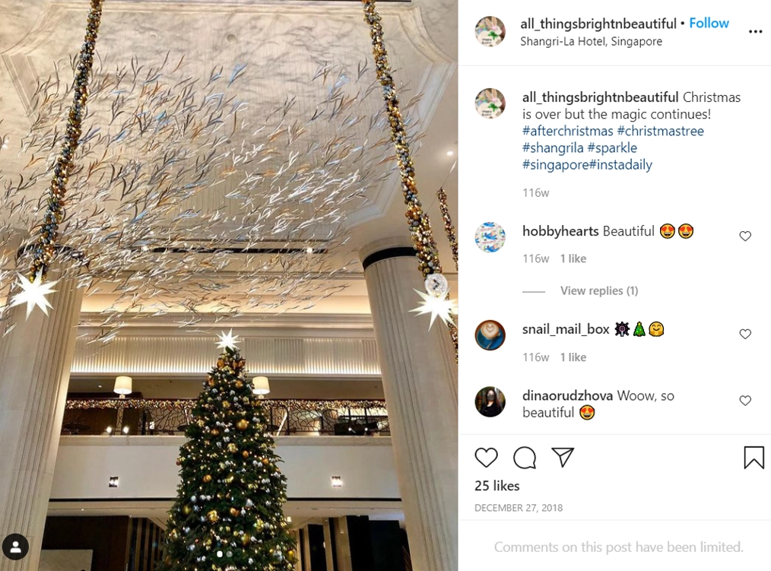Open dinaorudzhova profile avatar
The width and height of the screenshot is (771, 571).
pos(490,401)
